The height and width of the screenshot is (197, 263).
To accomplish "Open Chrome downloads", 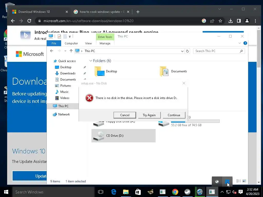I will tap(231, 21).
